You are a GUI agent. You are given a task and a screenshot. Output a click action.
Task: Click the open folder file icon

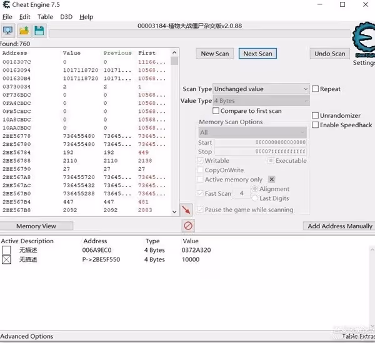(24, 31)
